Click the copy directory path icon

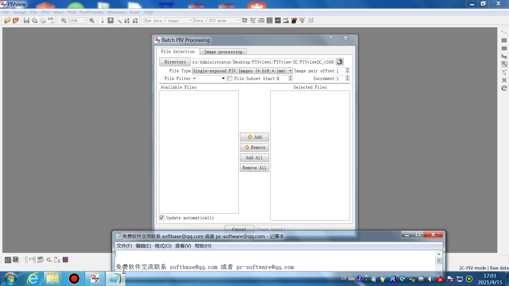click(x=339, y=62)
